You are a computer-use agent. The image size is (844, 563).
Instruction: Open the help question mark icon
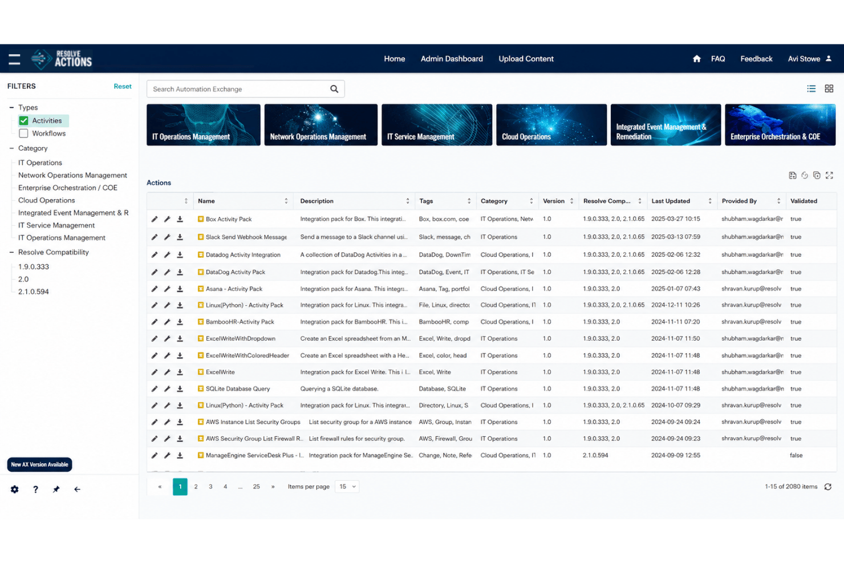pyautogui.click(x=35, y=489)
